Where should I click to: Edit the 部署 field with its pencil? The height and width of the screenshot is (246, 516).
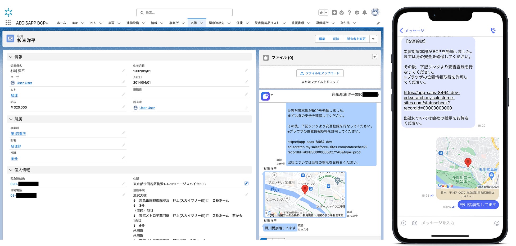(124, 145)
